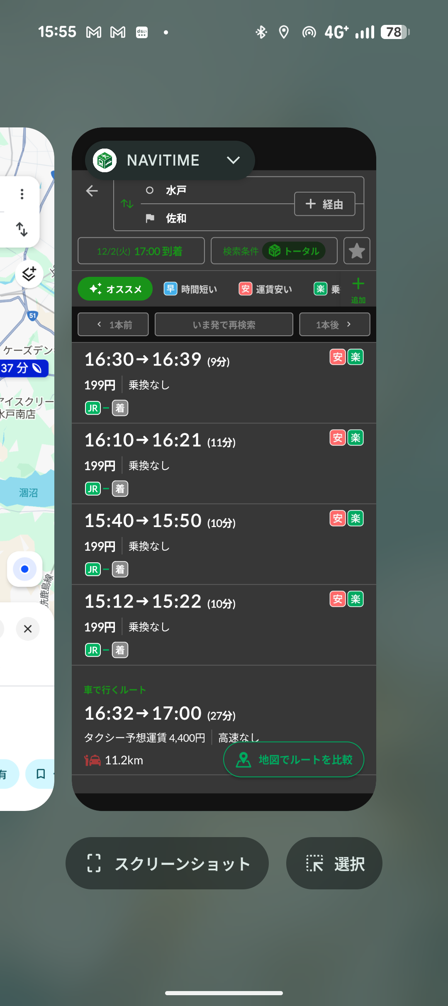The height and width of the screenshot is (1006, 448).
Task: Tap 地図でルートを比較 button
Action: [294, 759]
